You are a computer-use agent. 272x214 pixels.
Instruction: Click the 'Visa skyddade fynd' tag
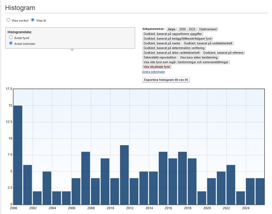(x=157, y=67)
